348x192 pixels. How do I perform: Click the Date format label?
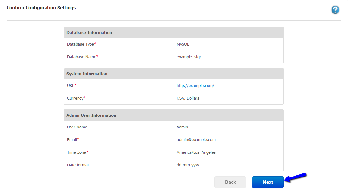(x=79, y=165)
